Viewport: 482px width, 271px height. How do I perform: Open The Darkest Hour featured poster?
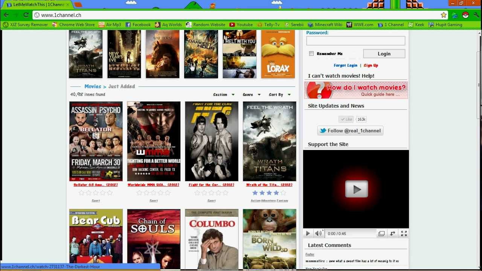pyautogui.click(x=201, y=54)
